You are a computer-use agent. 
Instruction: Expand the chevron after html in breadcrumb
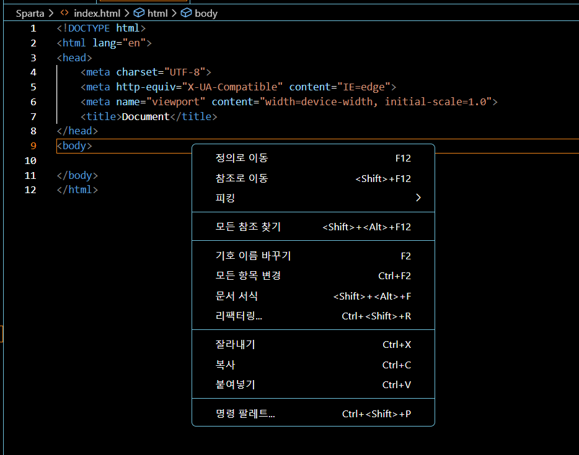point(174,13)
